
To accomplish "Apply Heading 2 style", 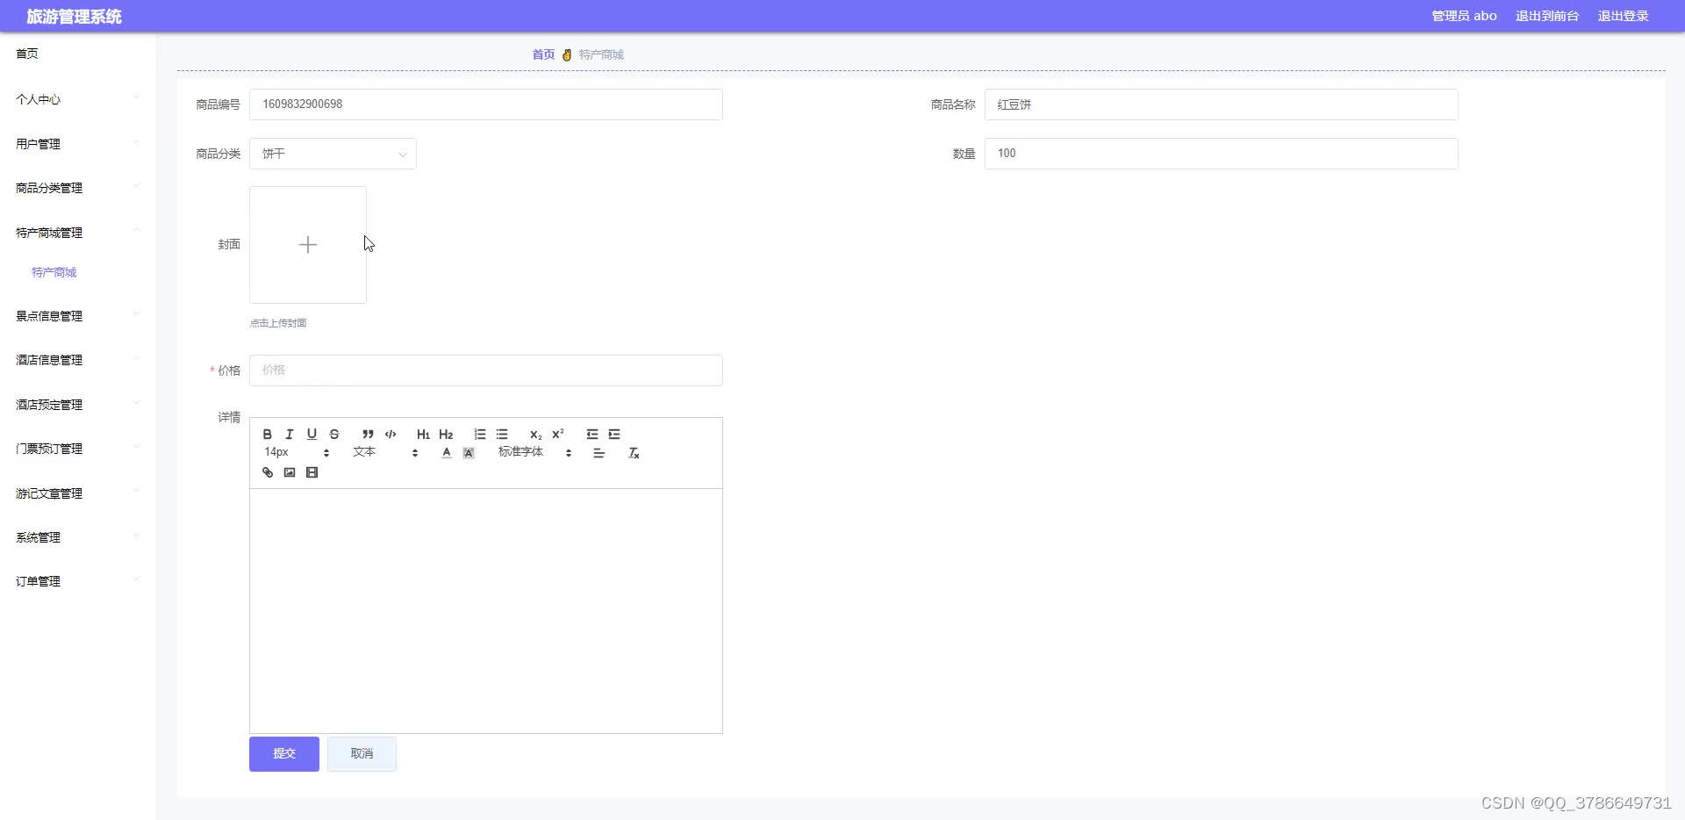I will click(x=446, y=435).
